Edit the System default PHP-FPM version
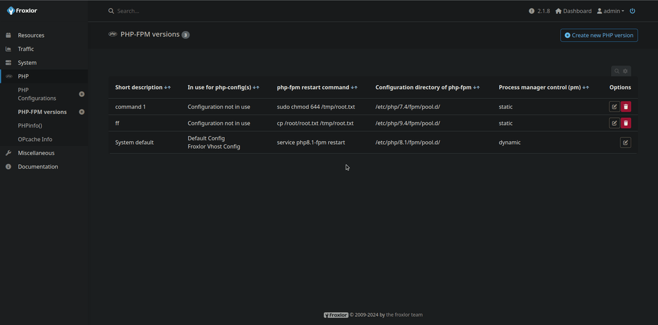This screenshot has width=658, height=325. tap(625, 142)
